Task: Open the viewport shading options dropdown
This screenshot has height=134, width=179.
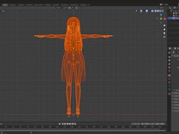Action: coord(165,11)
